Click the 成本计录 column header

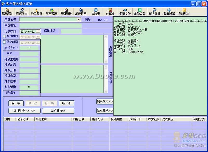pos(138,119)
